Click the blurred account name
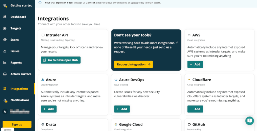Screen dimensions: 257x131 (20, 112)
